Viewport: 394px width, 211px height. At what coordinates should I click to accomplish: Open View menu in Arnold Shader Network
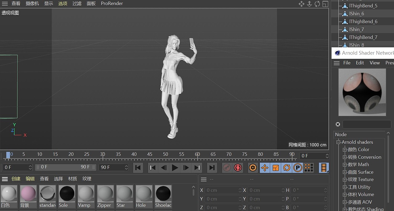[x=375, y=63]
